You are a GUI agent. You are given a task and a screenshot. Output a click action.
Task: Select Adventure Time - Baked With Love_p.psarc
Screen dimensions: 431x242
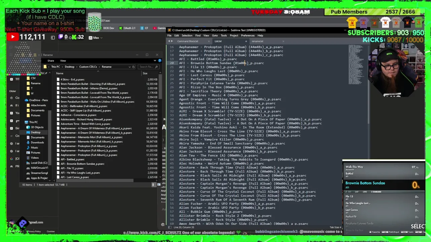click(x=85, y=124)
